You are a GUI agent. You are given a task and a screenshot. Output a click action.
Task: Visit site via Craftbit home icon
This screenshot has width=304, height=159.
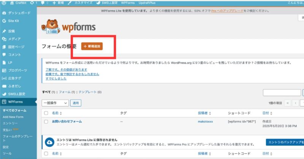click(x=12, y=3)
